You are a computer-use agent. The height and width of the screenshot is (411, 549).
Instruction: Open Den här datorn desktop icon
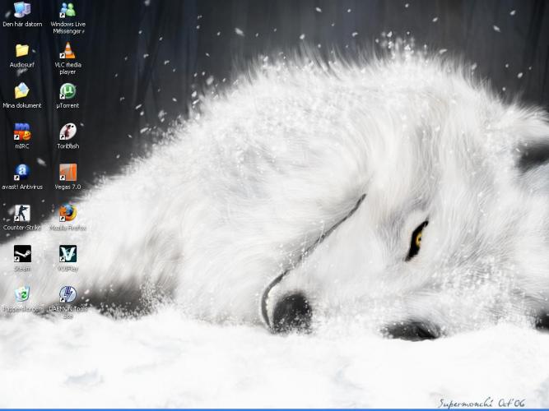[x=22, y=11]
